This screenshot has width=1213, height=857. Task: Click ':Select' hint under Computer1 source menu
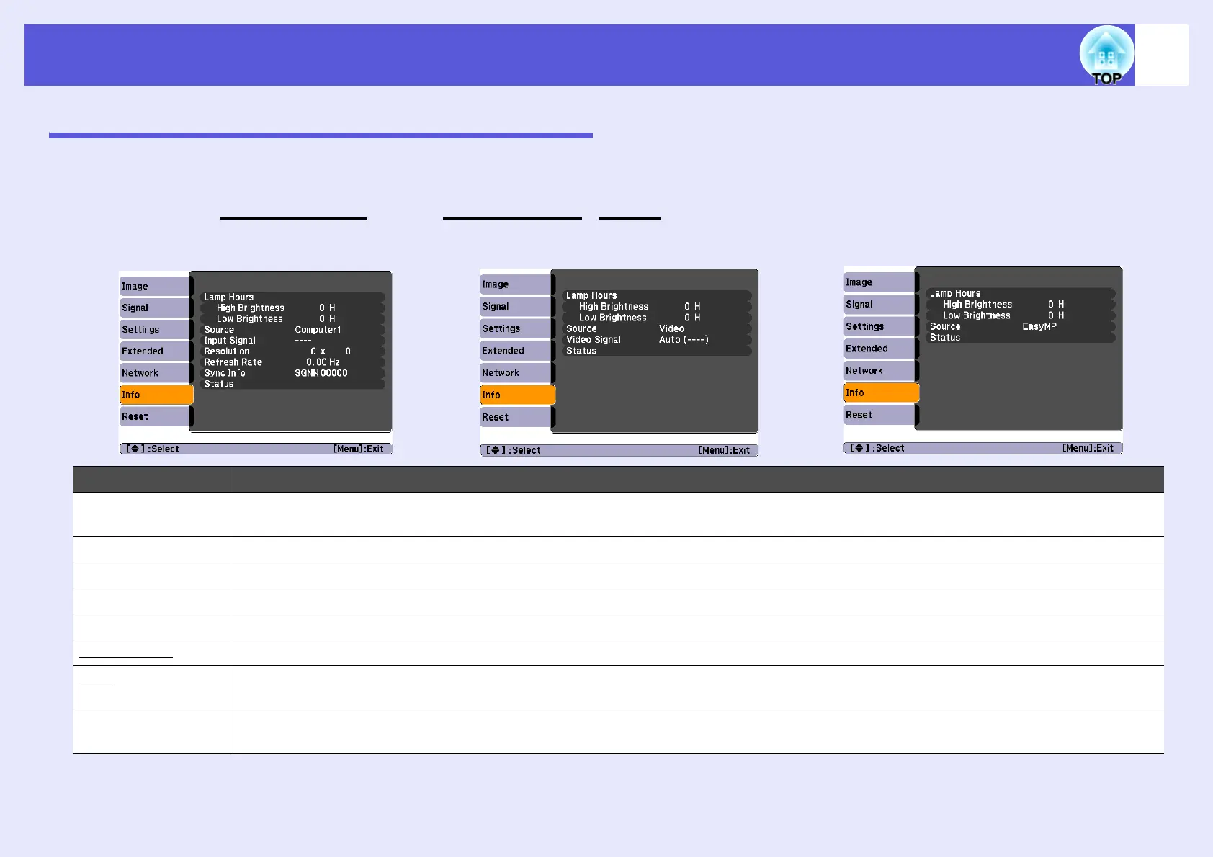click(x=164, y=449)
